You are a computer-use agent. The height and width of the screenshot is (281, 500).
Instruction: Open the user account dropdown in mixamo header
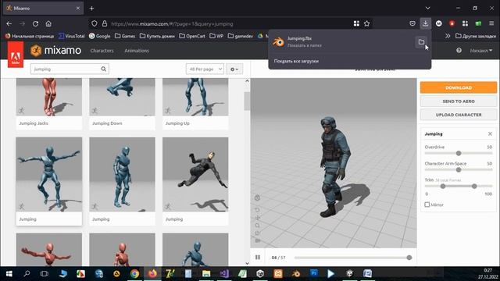(481, 51)
